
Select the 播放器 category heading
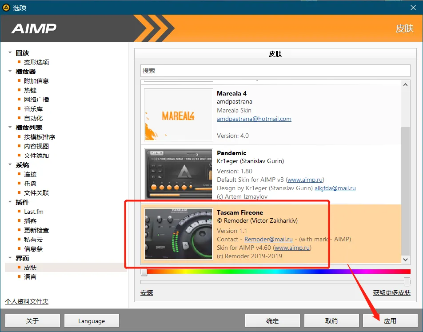pyautogui.click(x=26, y=72)
